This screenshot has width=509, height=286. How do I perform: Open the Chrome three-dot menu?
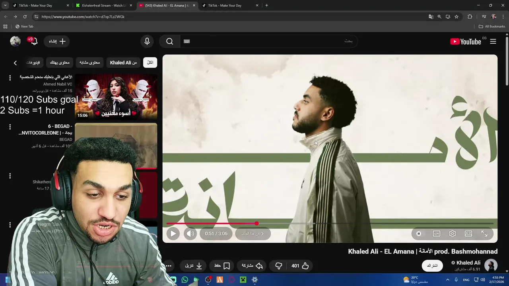(x=503, y=17)
